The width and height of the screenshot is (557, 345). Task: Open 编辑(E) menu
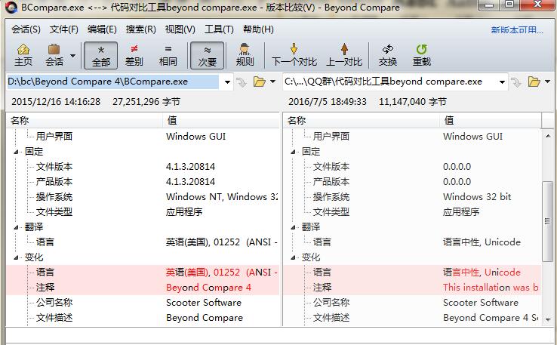(x=102, y=29)
